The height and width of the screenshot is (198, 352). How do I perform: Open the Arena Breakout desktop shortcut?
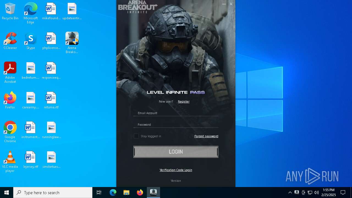pyautogui.click(x=72, y=43)
